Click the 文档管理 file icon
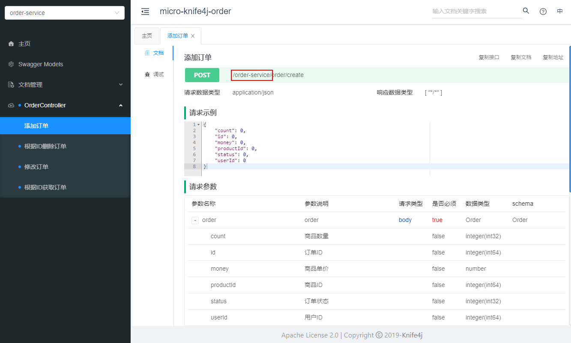The height and width of the screenshot is (343, 571). click(11, 85)
